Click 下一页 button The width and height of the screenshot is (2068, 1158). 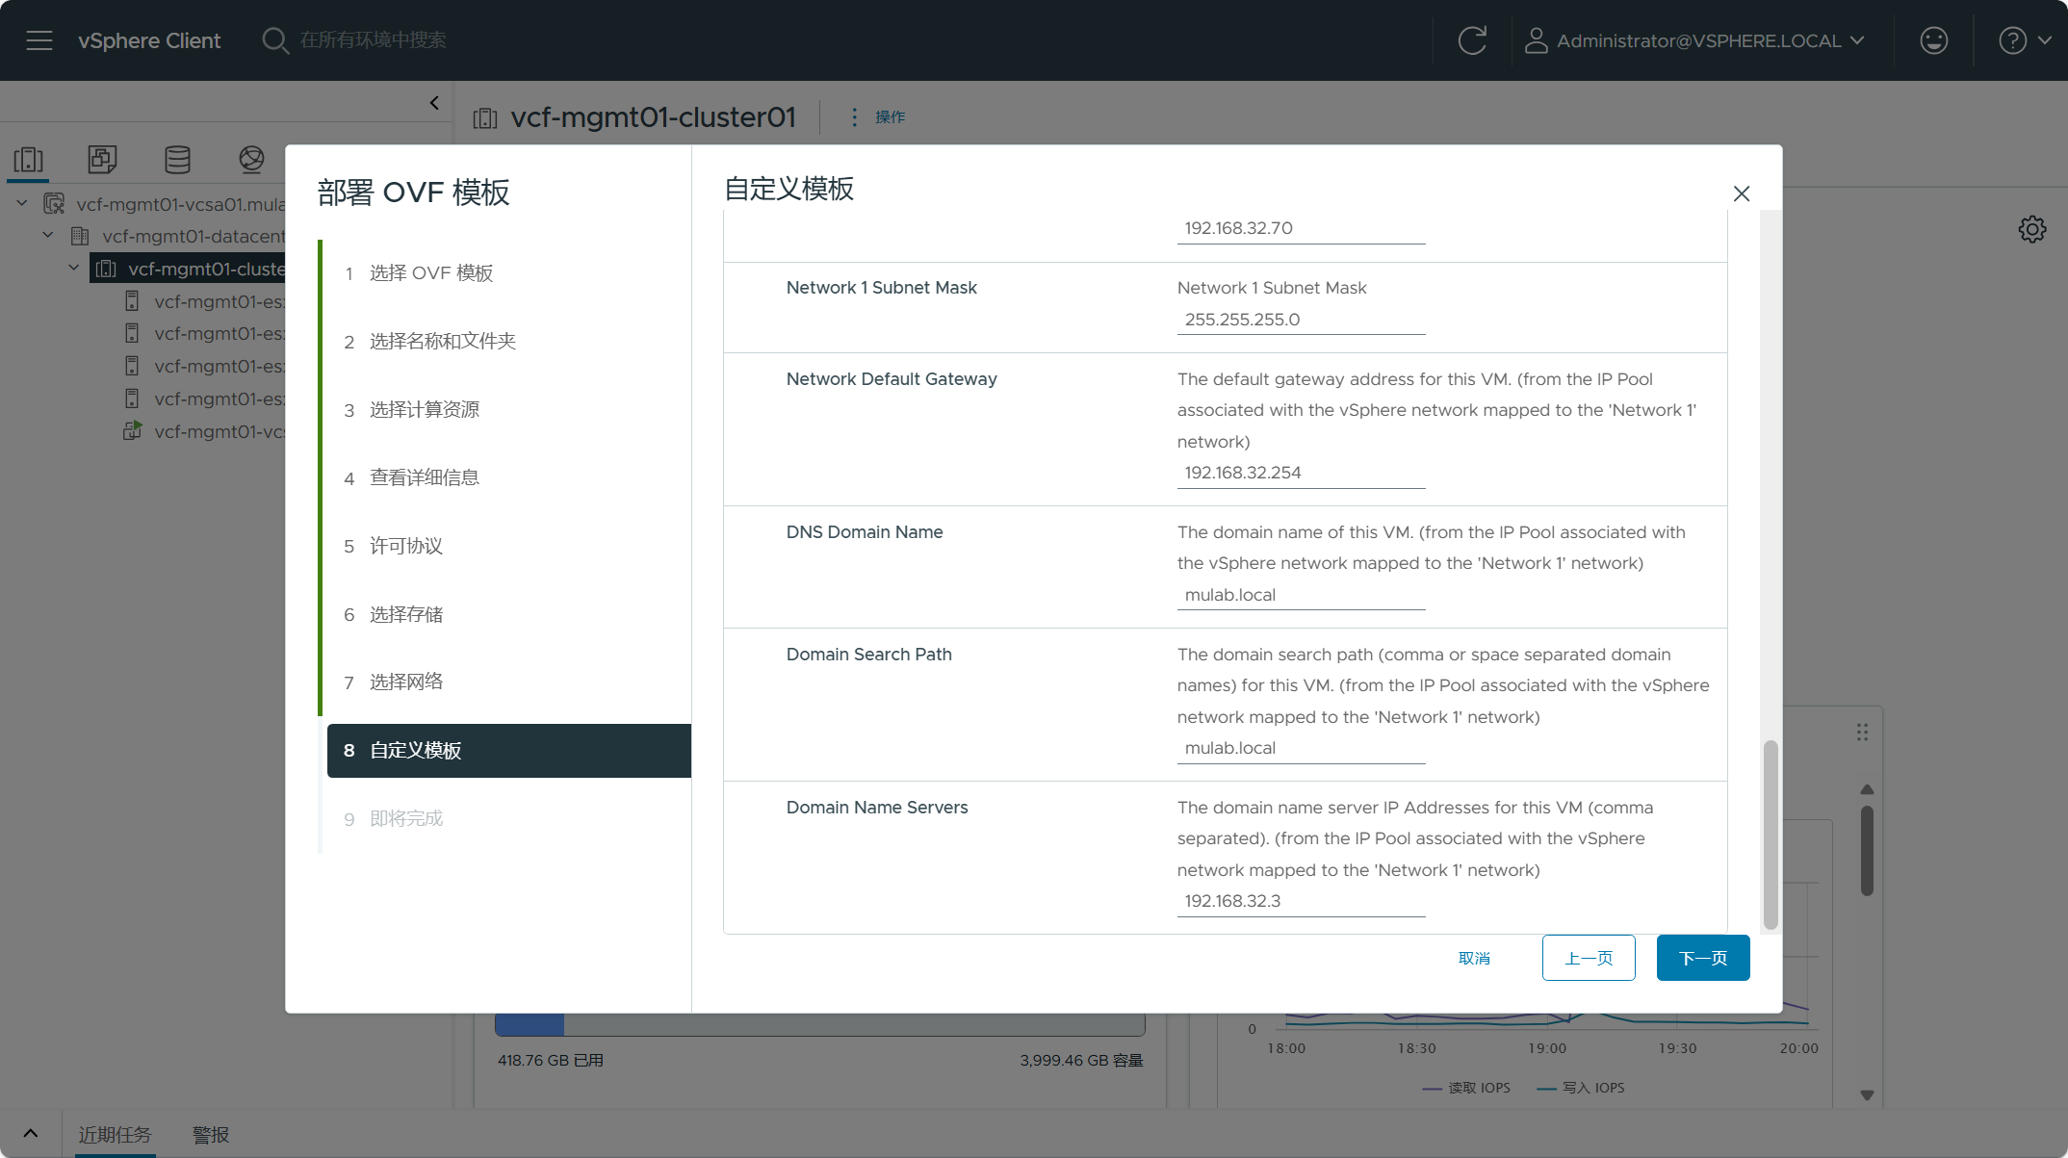pos(1702,958)
